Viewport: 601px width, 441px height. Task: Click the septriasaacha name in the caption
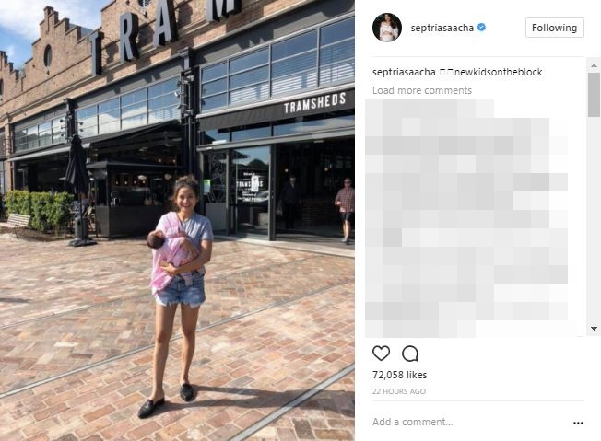point(404,72)
